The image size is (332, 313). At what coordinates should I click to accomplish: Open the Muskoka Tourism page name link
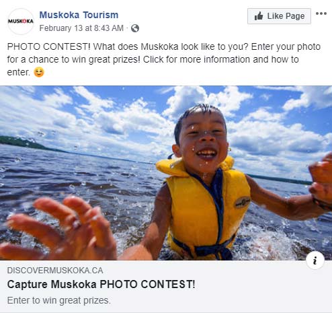[x=79, y=15]
